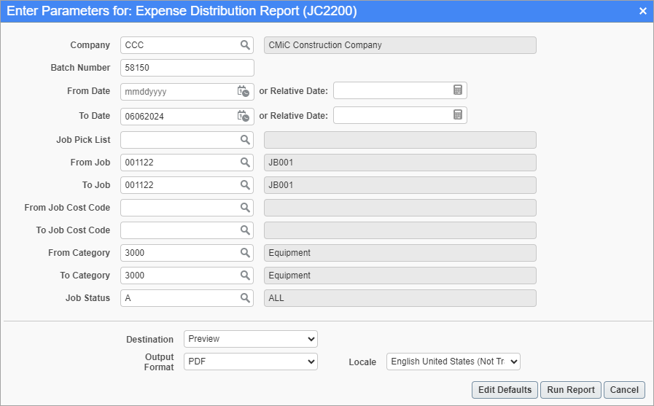Click the Job Pick List label
Viewport: 654px width, 406px height.
[83, 140]
